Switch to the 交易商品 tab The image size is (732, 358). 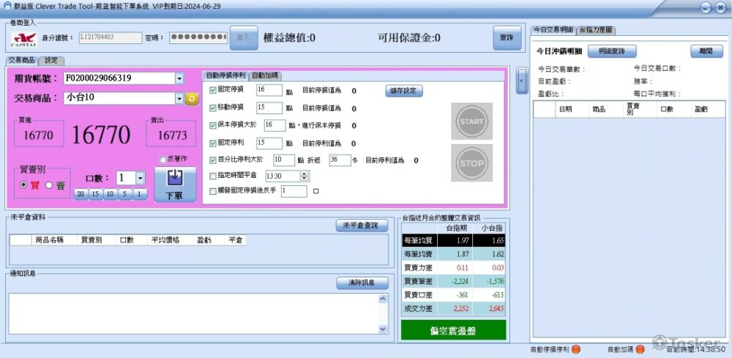22,61
